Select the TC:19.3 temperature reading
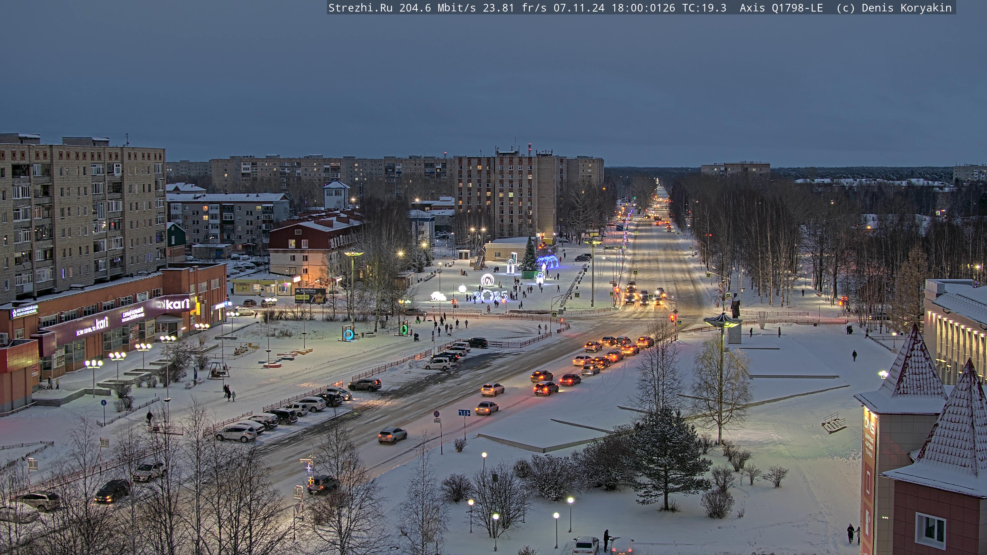This screenshot has width=987, height=555. click(x=704, y=8)
